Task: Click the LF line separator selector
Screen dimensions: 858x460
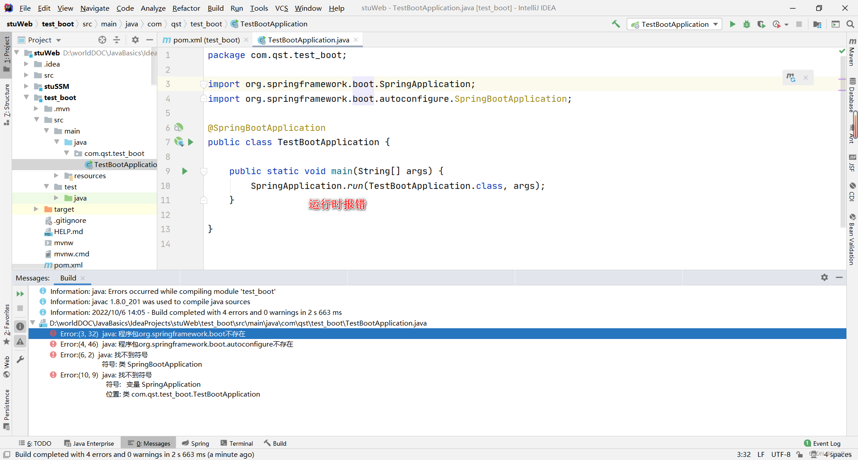Action: coord(761,454)
